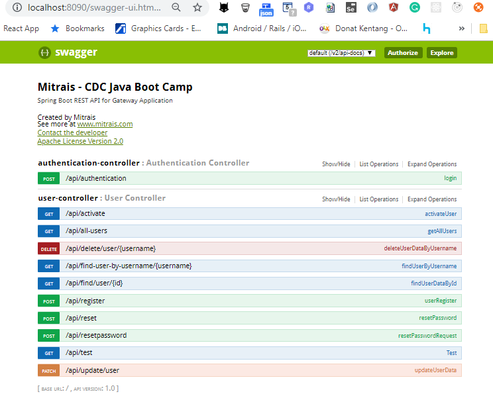Open the extension icon with question-mark badge
The width and height of the screenshot is (493, 402).
(290, 9)
